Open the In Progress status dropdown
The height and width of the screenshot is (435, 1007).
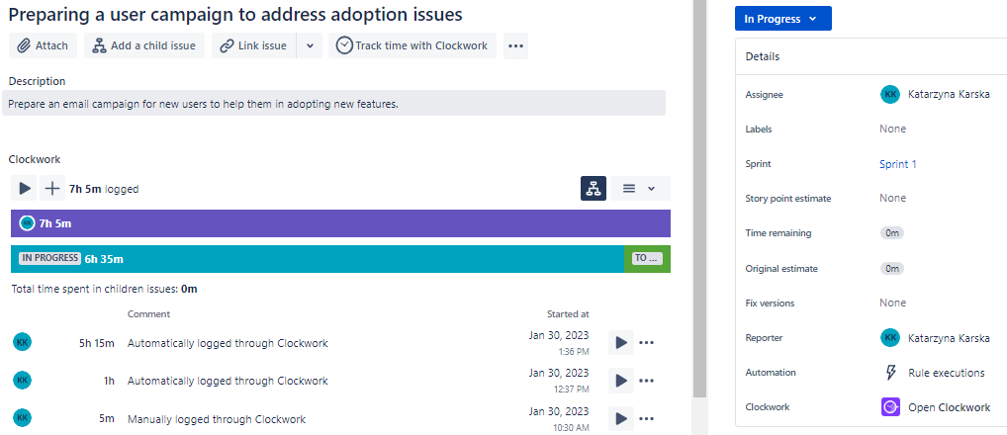pos(782,19)
